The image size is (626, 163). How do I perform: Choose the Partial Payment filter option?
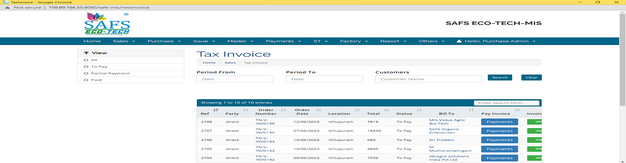pos(86,73)
